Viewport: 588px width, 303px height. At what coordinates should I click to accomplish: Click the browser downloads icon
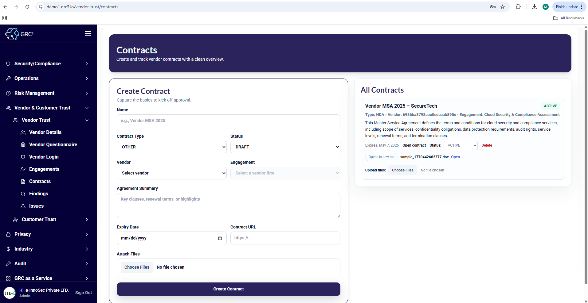pos(535,7)
